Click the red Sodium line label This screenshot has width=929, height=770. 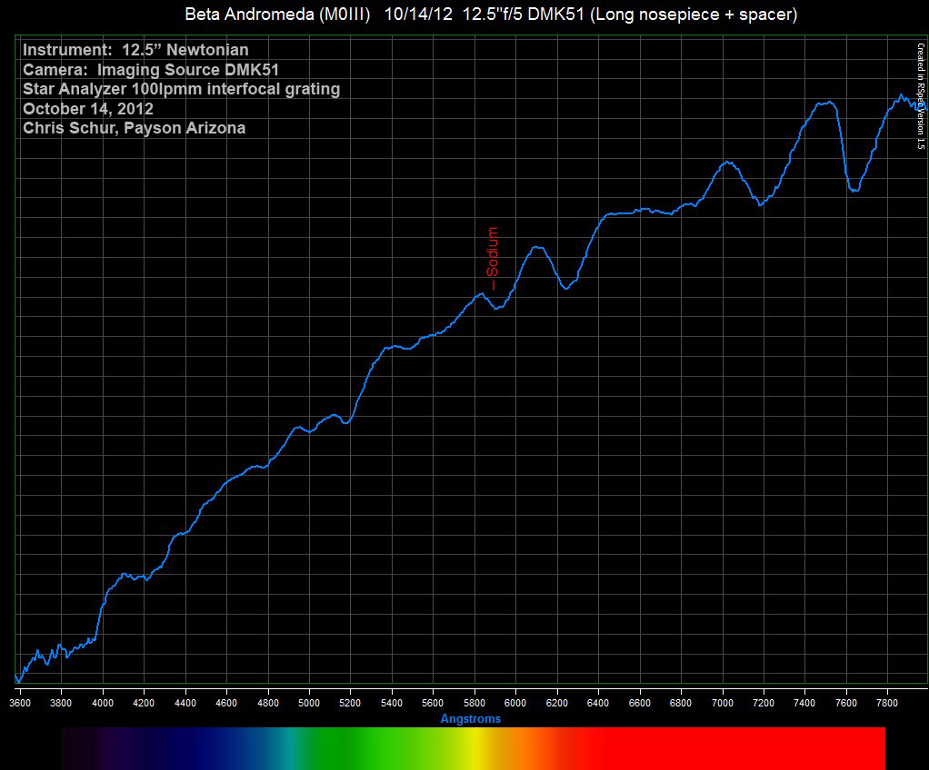pyautogui.click(x=493, y=258)
